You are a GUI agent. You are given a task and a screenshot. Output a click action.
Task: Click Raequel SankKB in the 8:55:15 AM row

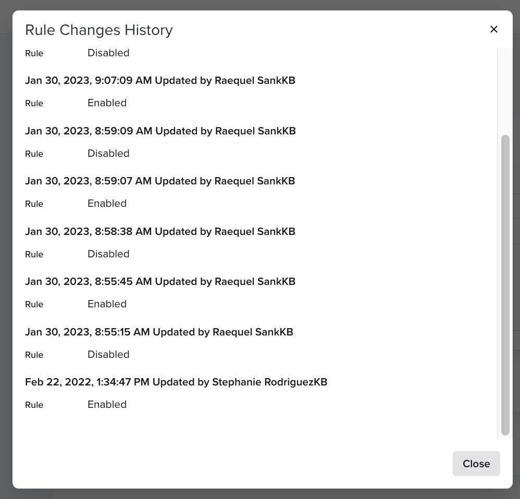[253, 332]
